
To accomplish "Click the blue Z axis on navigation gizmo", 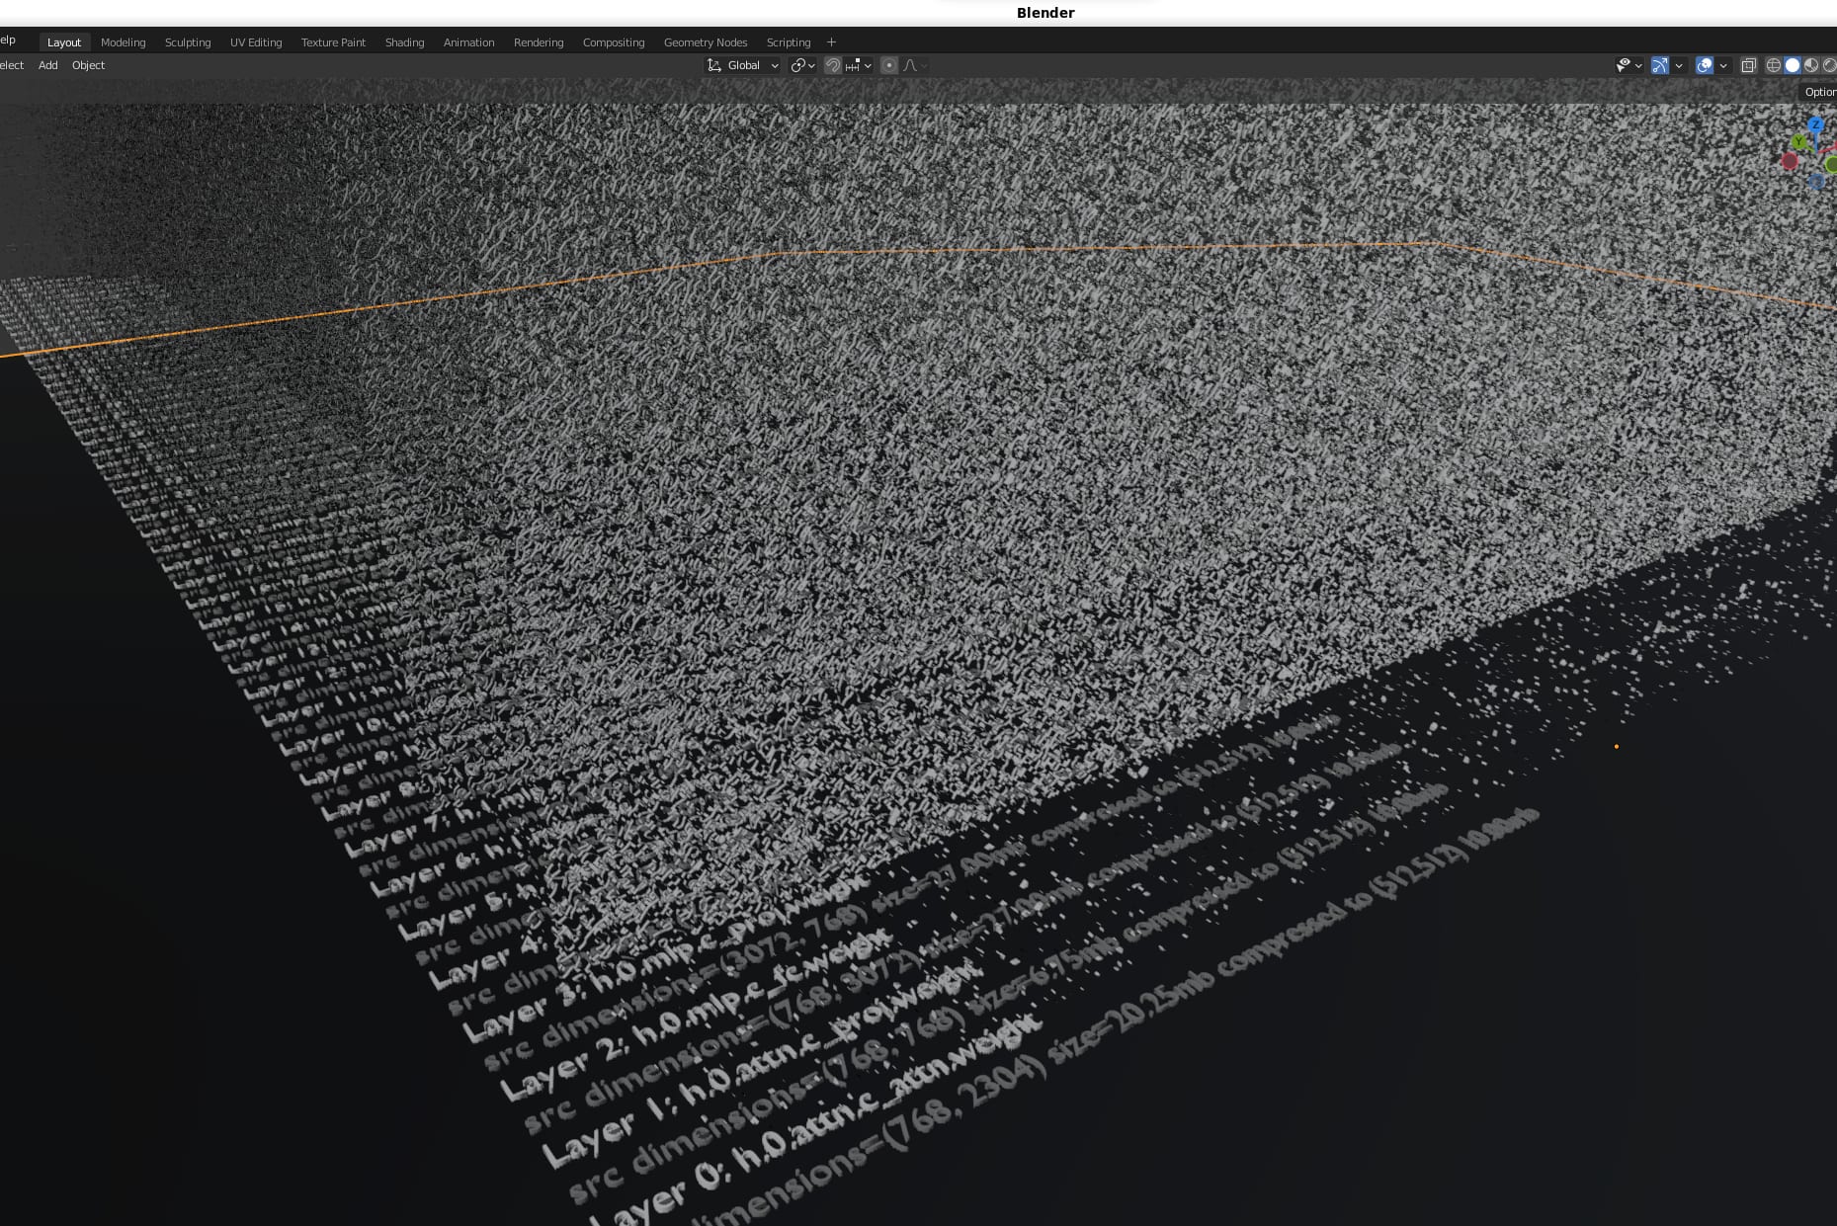I will point(1815,124).
